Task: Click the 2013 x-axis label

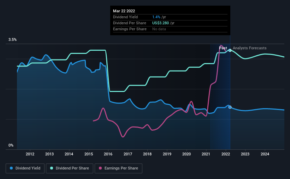Action: pyautogui.click(x=49, y=154)
